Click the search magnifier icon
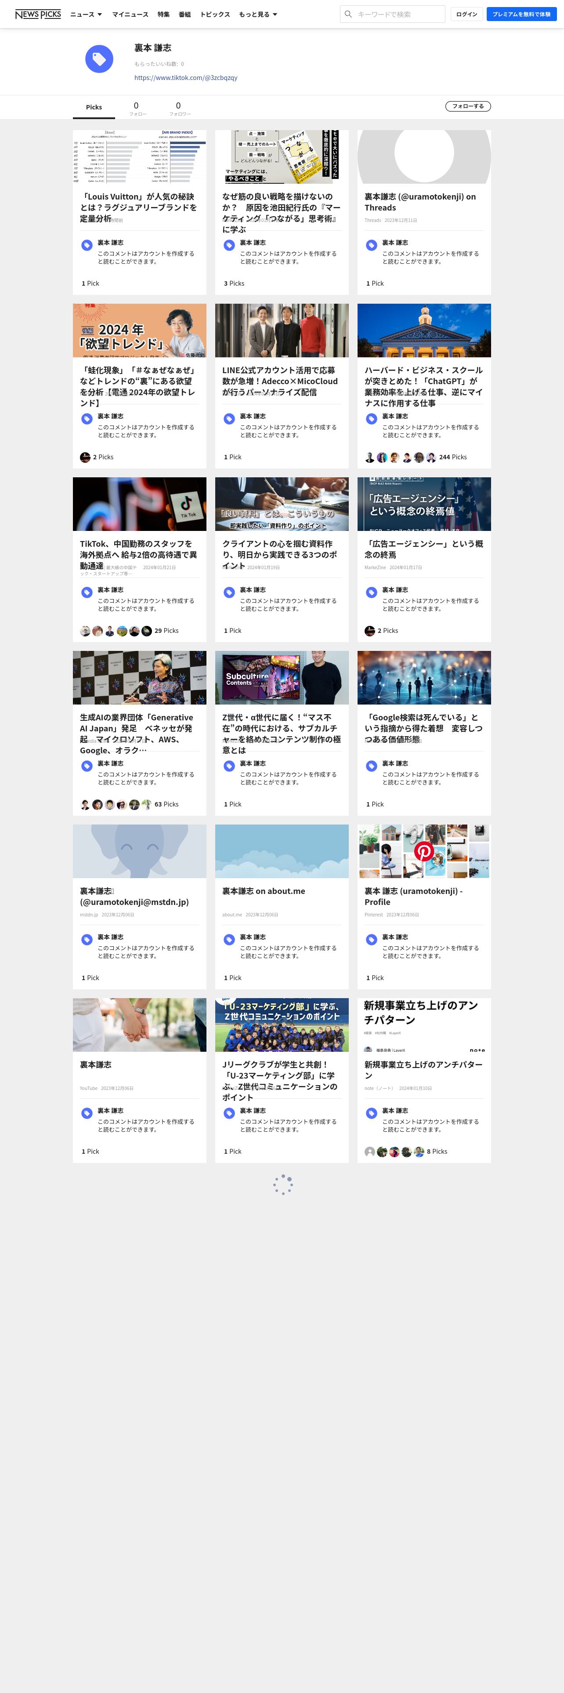The height and width of the screenshot is (1693, 564). (348, 14)
